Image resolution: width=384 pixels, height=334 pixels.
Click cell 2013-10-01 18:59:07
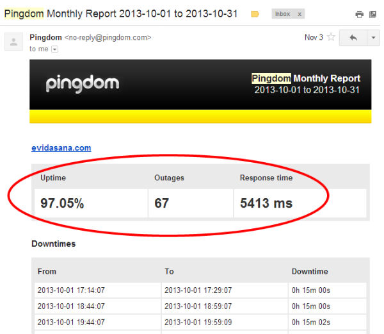point(198,306)
